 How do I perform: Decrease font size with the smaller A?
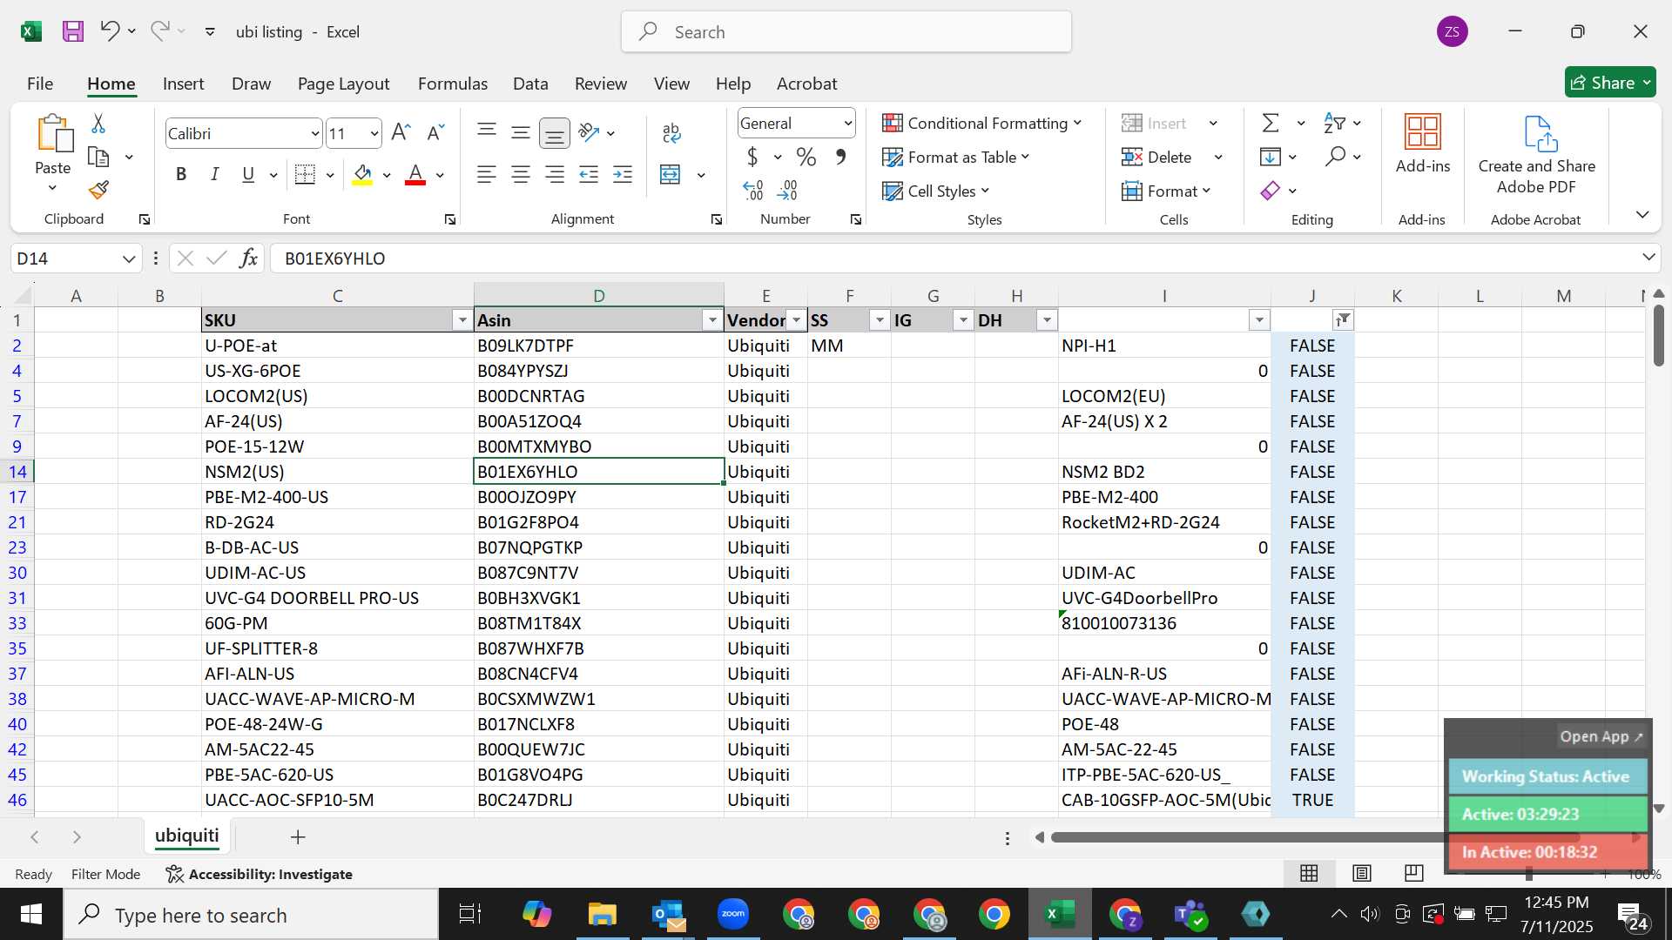pos(435,133)
